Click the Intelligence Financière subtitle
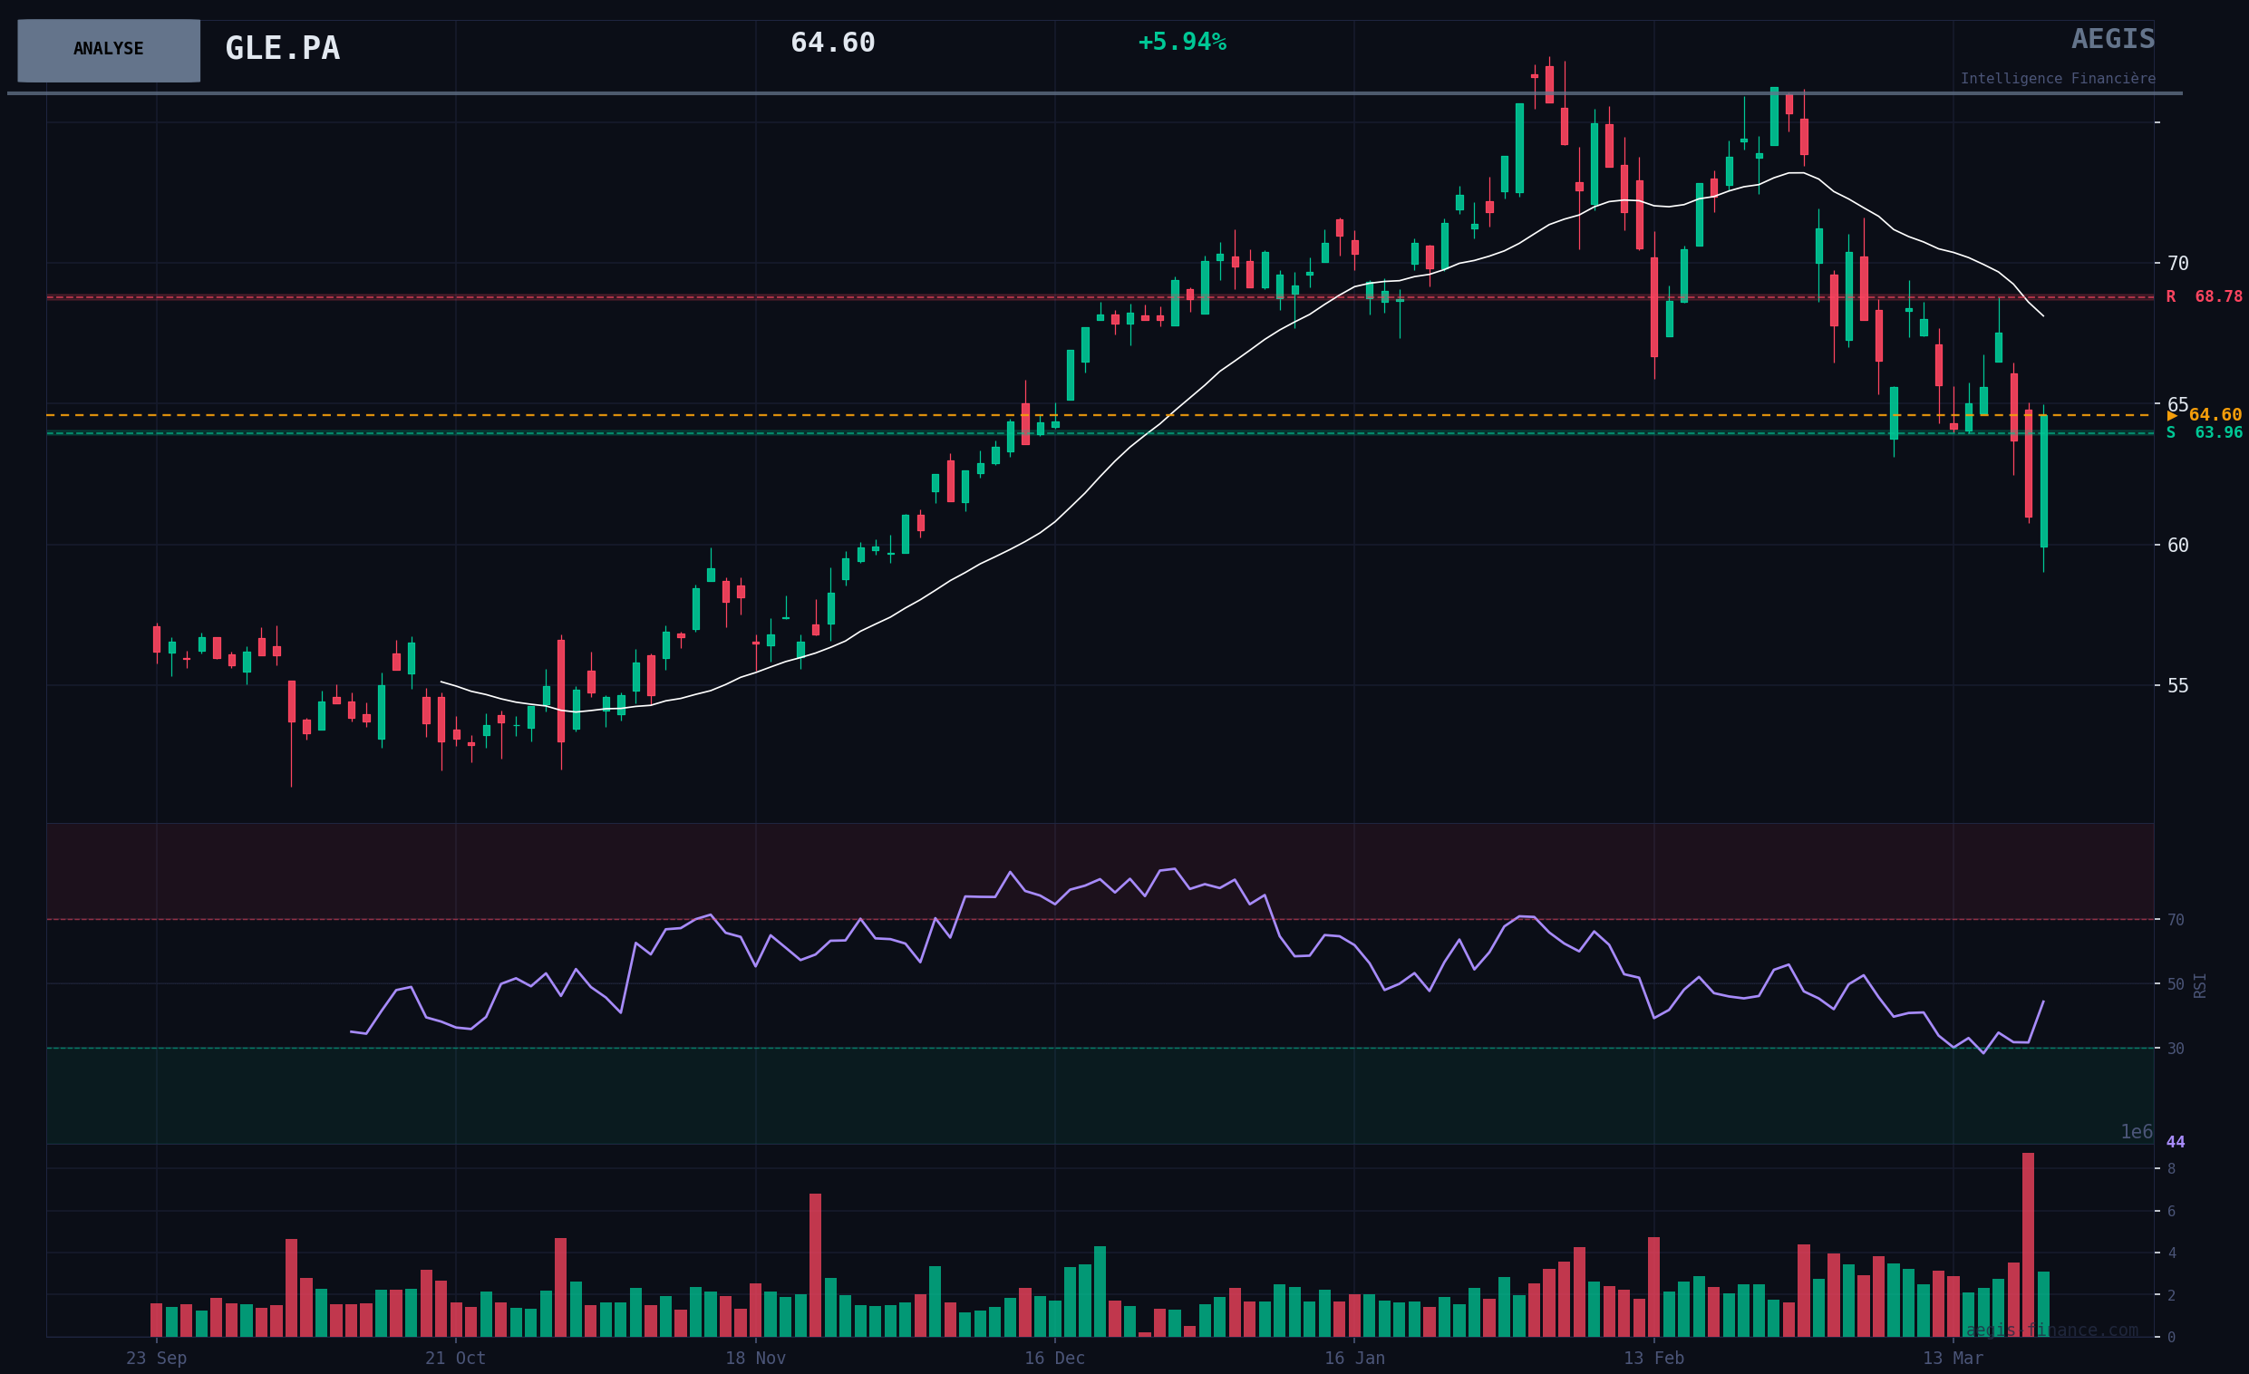Screen dimensions: 2249x1374 point(2058,79)
